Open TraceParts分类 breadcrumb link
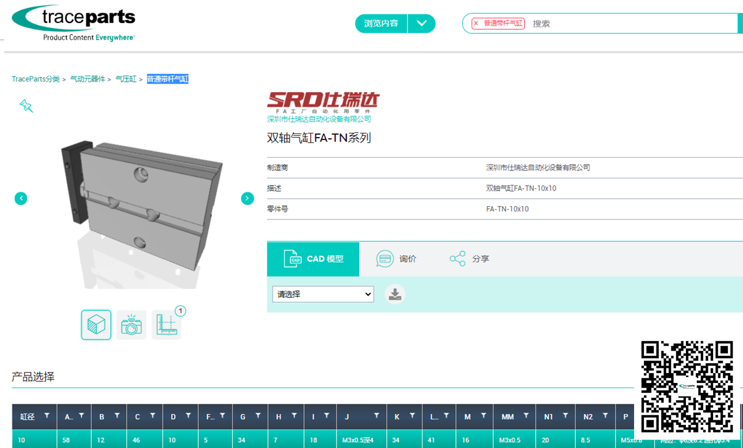The height and width of the screenshot is (448, 743). tap(36, 79)
